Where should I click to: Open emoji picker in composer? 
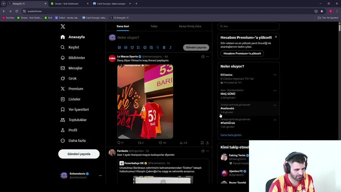pyautogui.click(x=145, y=47)
